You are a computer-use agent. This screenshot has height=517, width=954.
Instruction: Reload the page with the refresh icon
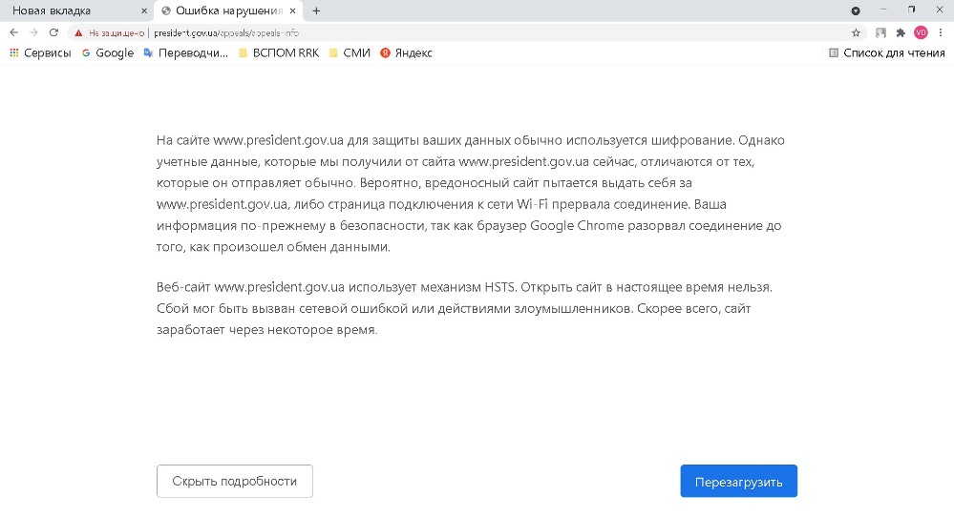[x=53, y=32]
